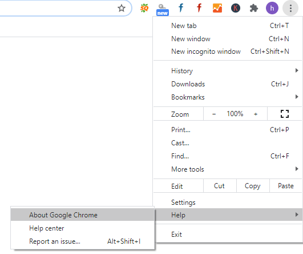Click the red 'f' extension icon
Image resolution: width=303 pixels, height=254 pixels.
pyautogui.click(x=199, y=8)
